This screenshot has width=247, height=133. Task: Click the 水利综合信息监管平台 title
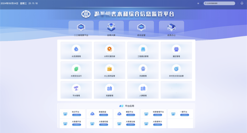(145, 14)
